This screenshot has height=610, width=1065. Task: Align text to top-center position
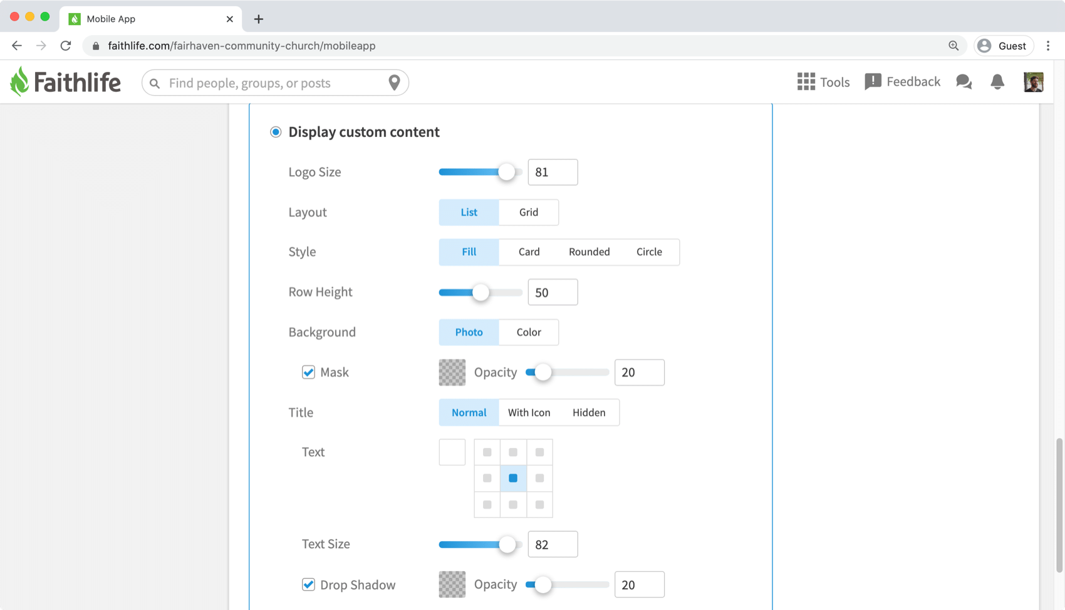coord(513,452)
